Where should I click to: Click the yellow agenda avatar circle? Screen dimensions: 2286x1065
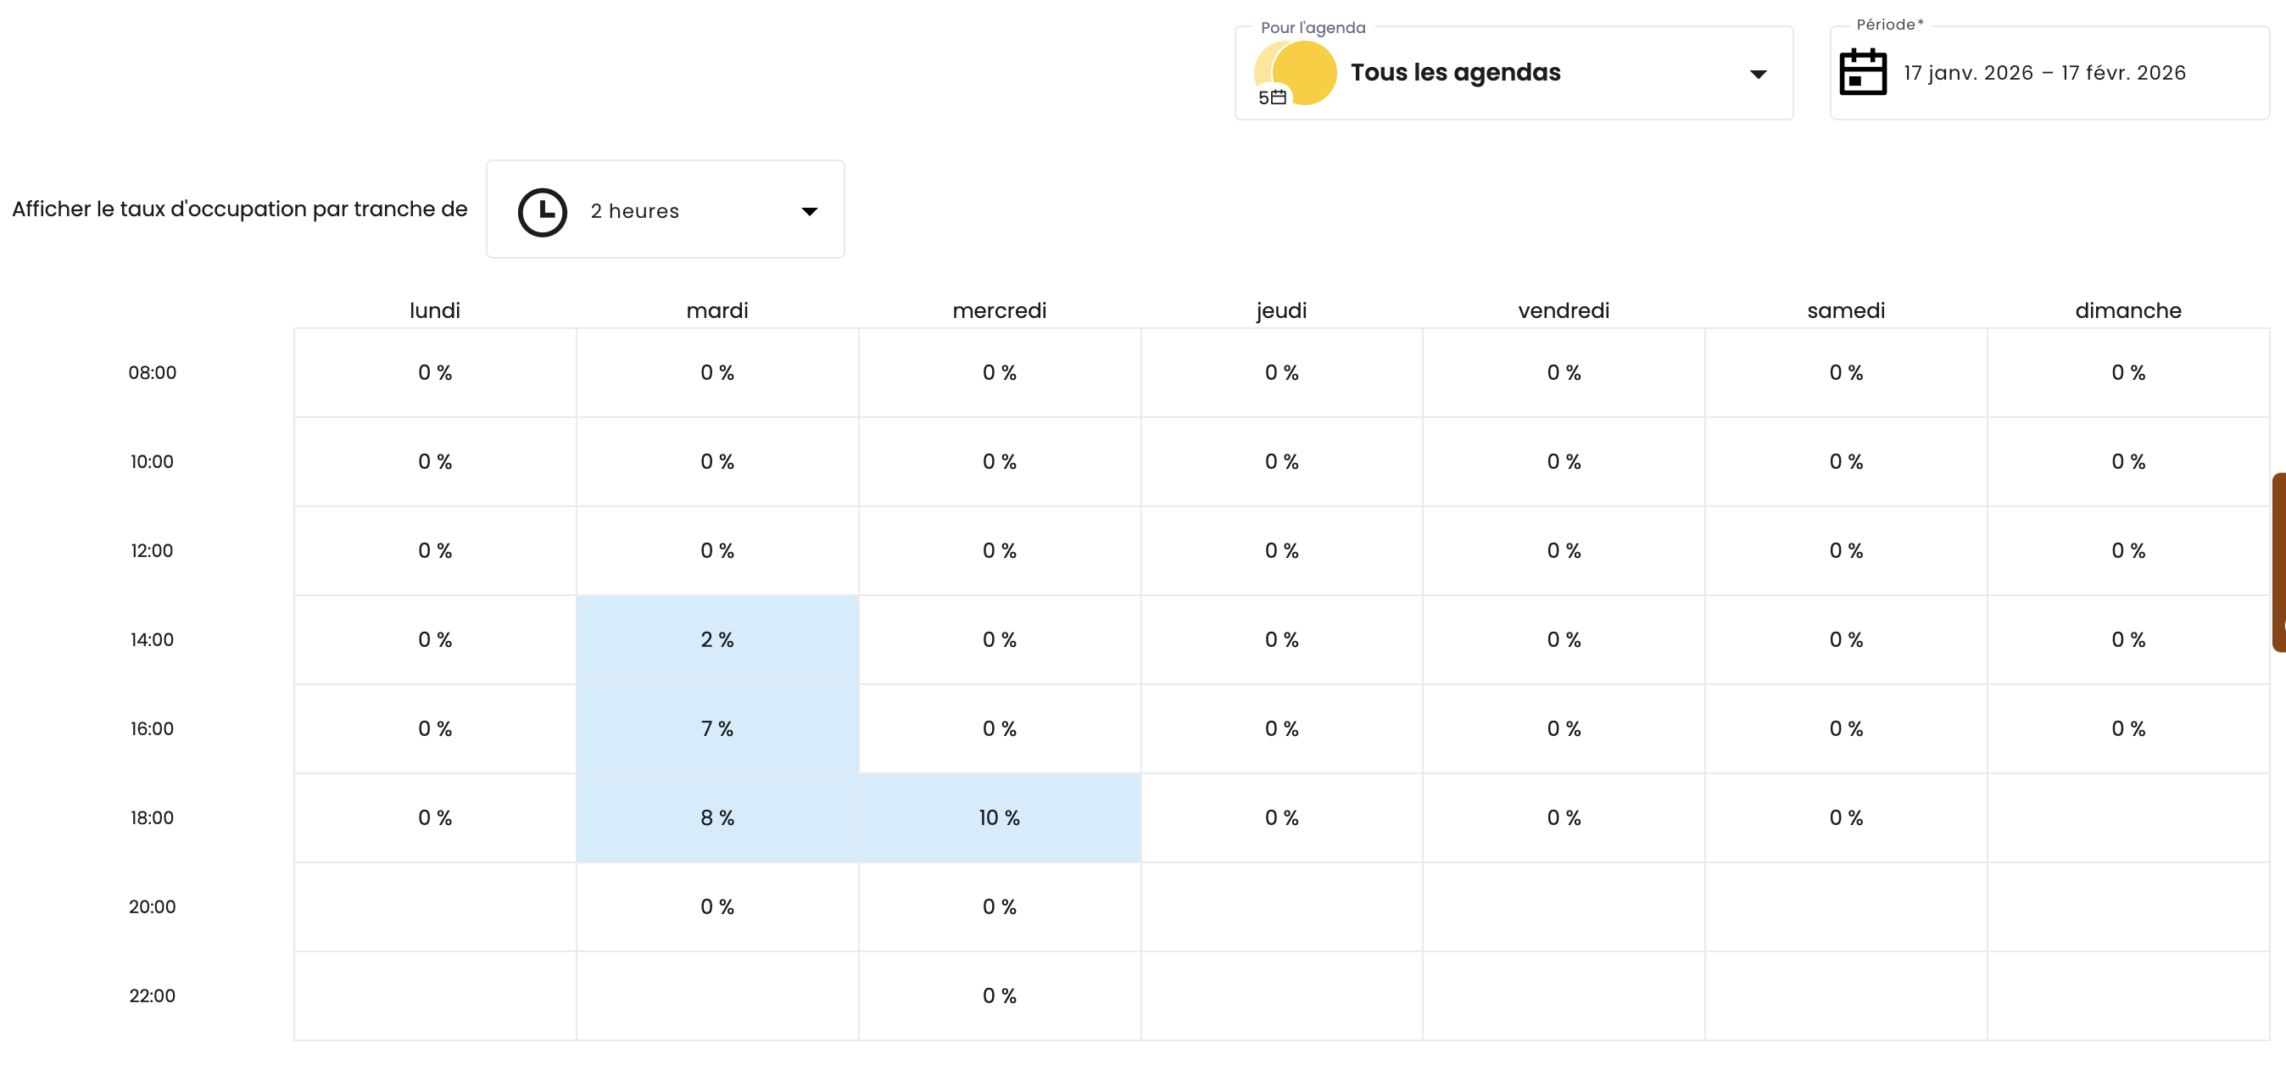[x=1303, y=71]
